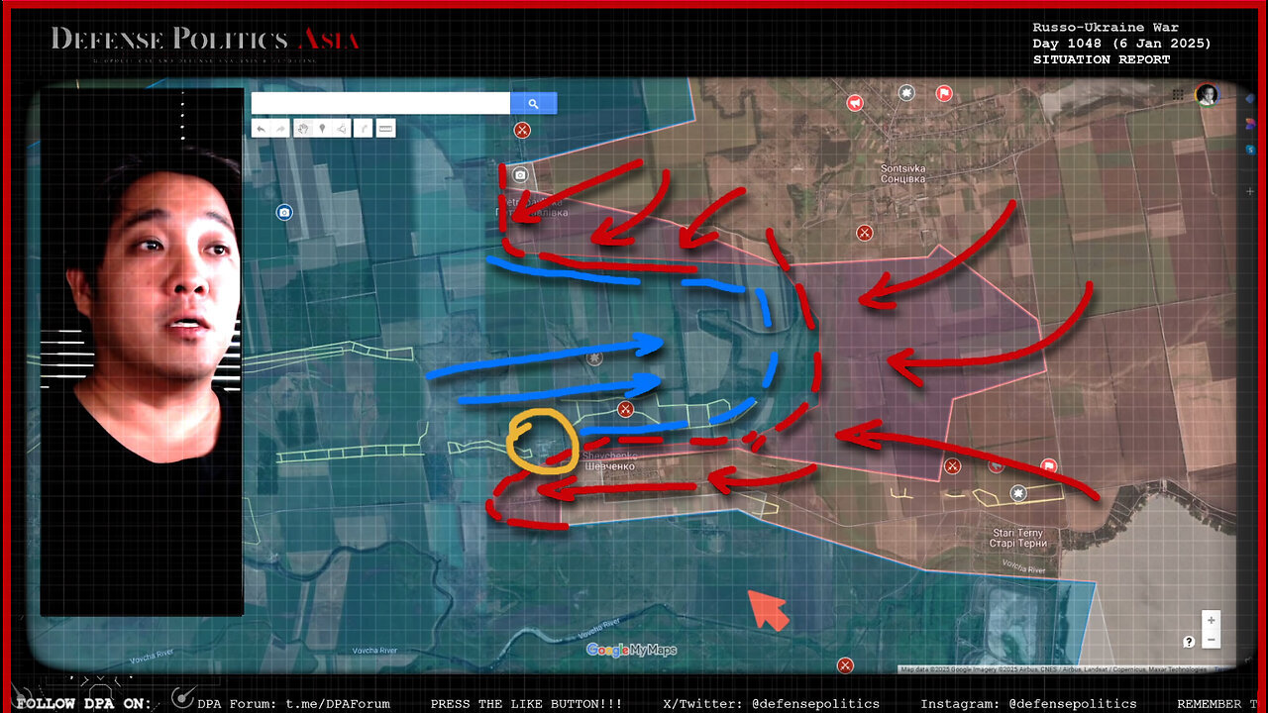Open the white camera marker at Petropavlivka
The image size is (1268, 713).
(x=522, y=176)
